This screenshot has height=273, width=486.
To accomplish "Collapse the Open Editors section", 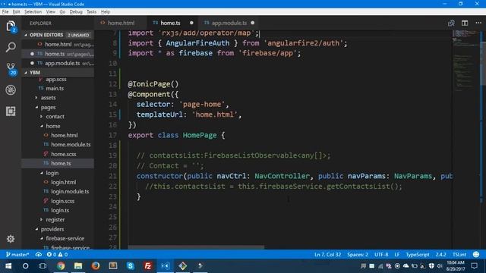I will (26, 35).
